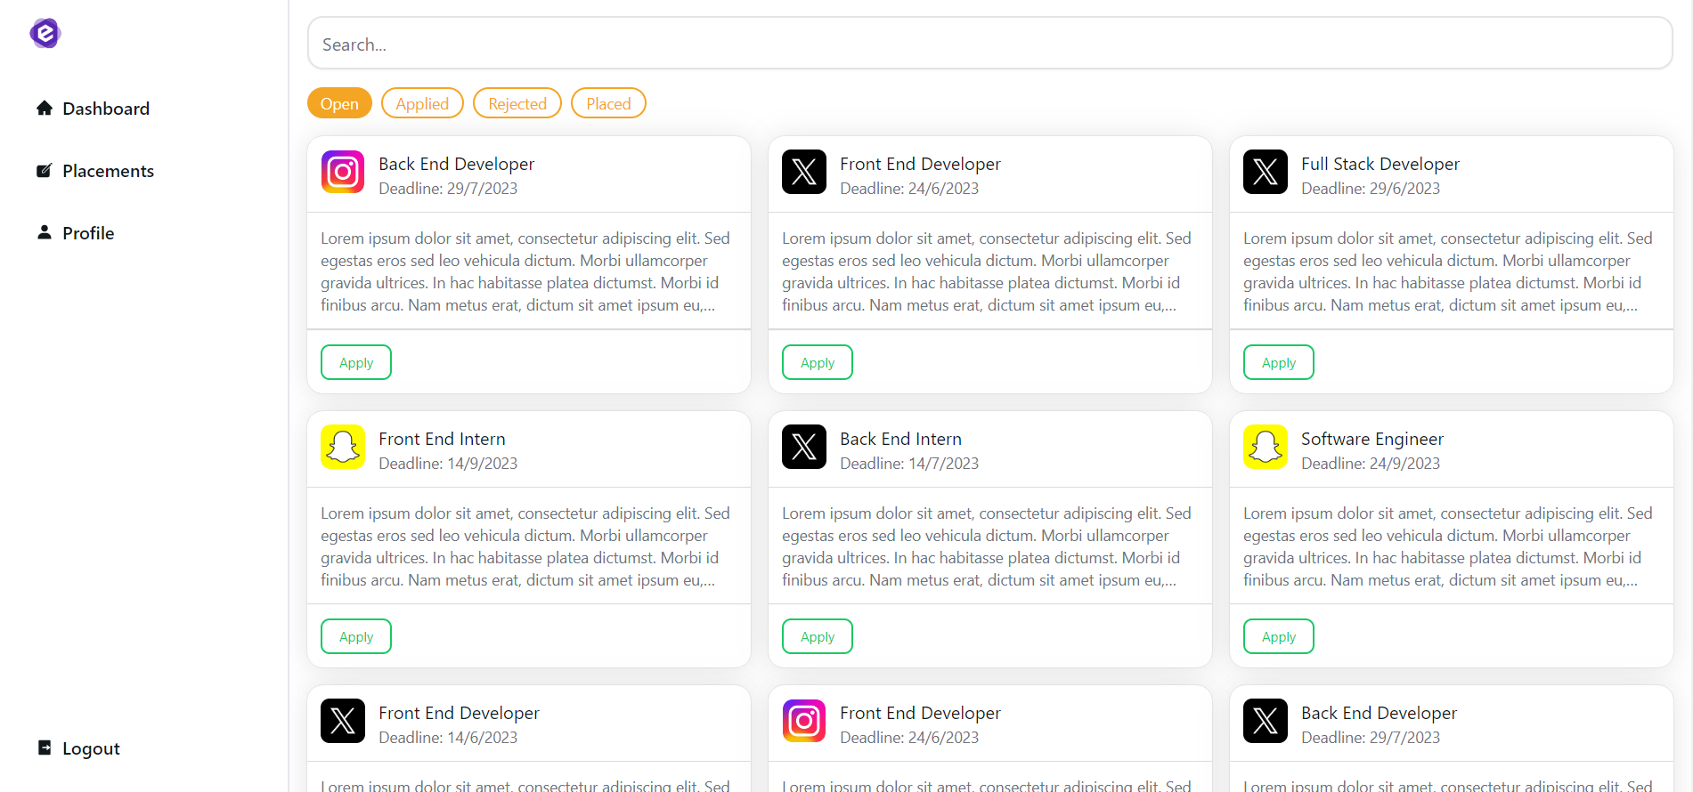Click 'Deadline: 14/7/2023' text
This screenshot has width=1693, height=792.
[909, 464]
